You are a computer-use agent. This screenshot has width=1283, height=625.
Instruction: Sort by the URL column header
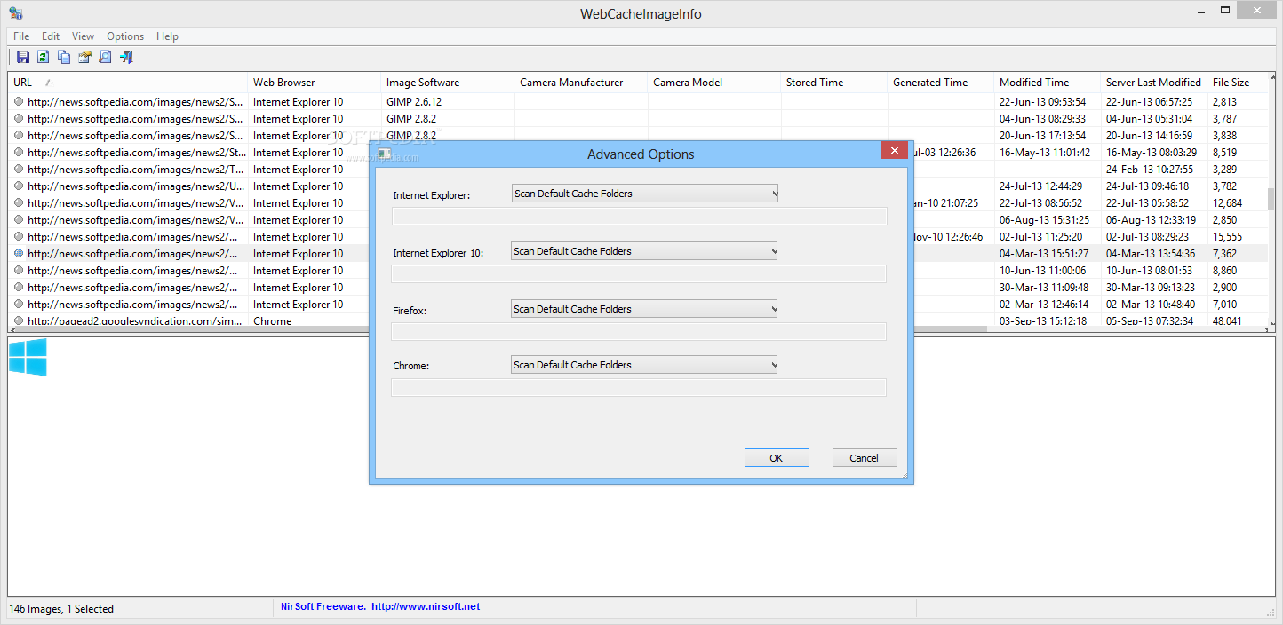click(x=127, y=83)
